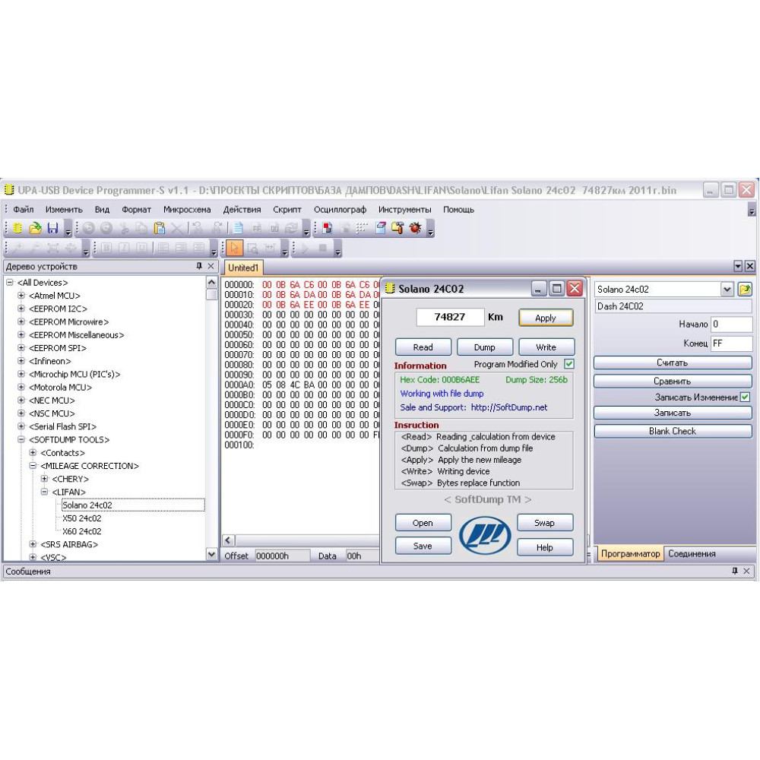Click the greyed Underline U icon
The image size is (760, 760).
[x=141, y=249]
